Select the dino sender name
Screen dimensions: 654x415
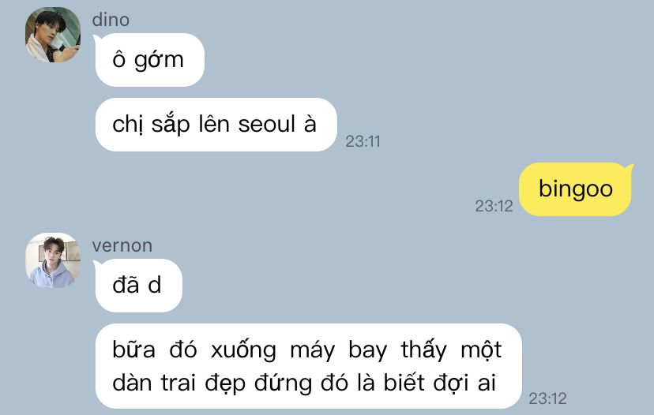(111, 20)
